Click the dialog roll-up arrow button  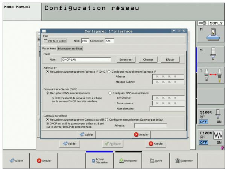click(x=174, y=31)
